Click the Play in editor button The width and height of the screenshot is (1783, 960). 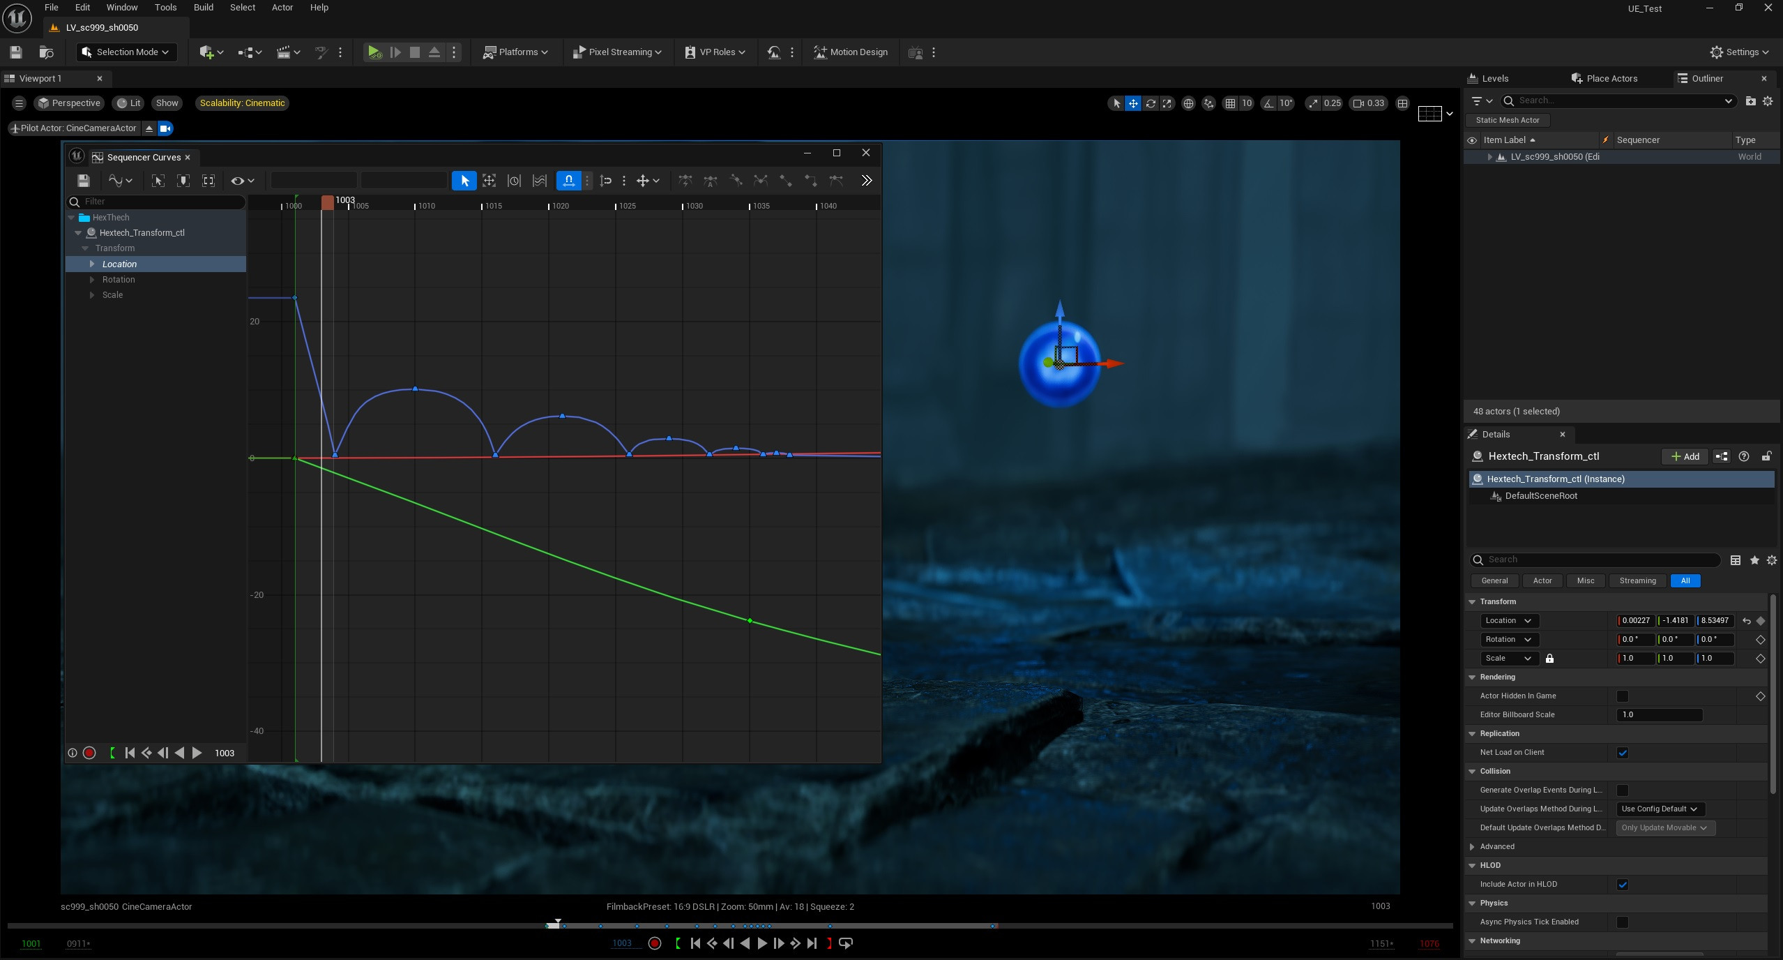click(x=374, y=52)
